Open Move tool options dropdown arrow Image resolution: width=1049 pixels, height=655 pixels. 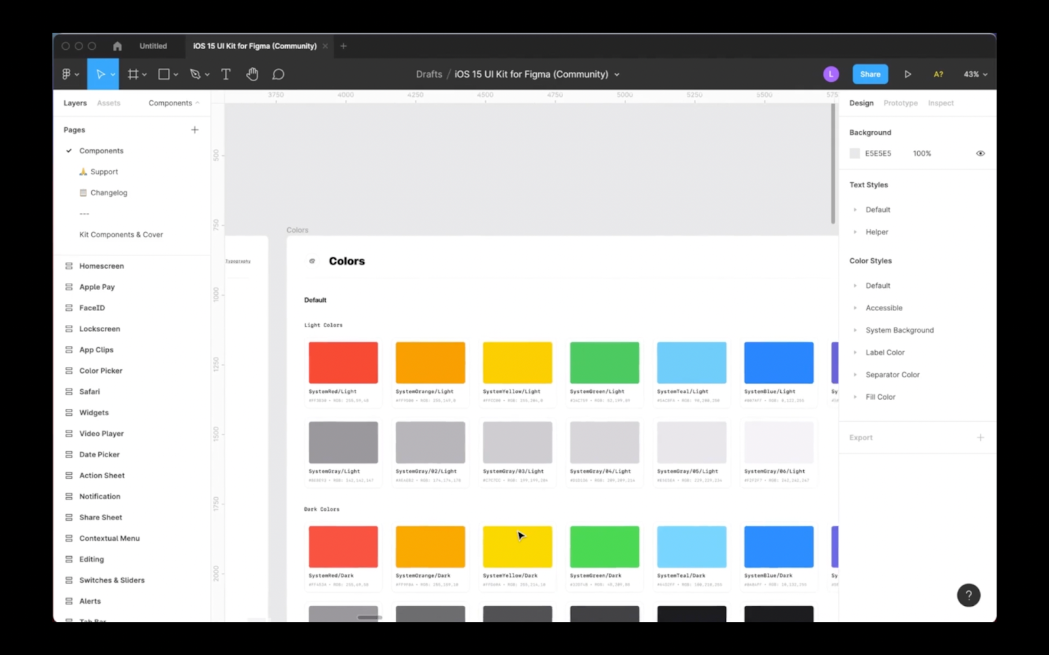point(113,75)
